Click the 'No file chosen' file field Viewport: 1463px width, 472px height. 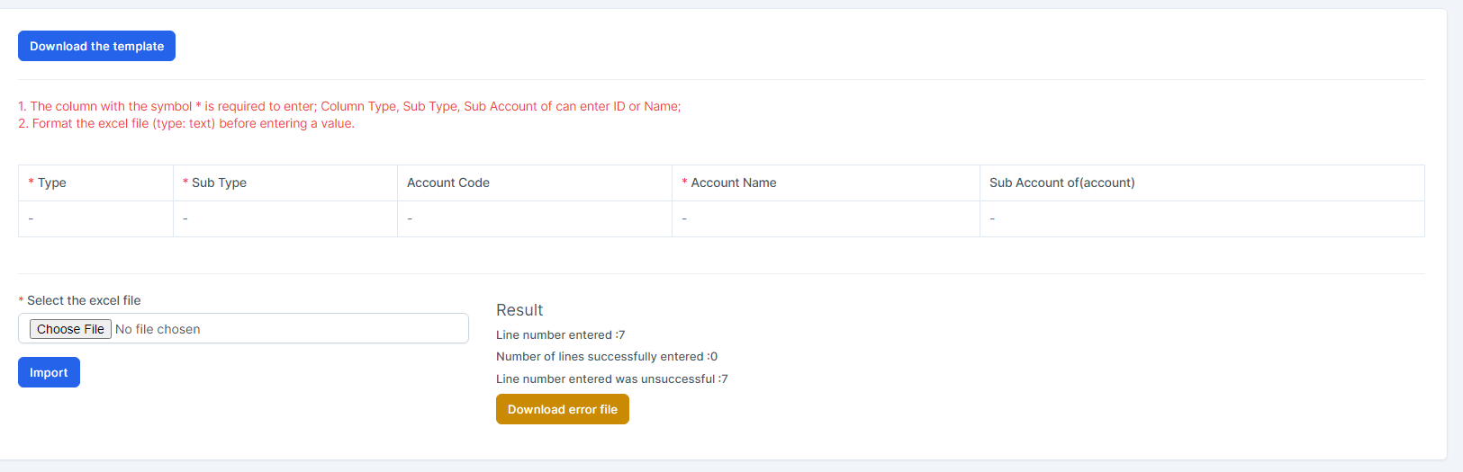158,329
